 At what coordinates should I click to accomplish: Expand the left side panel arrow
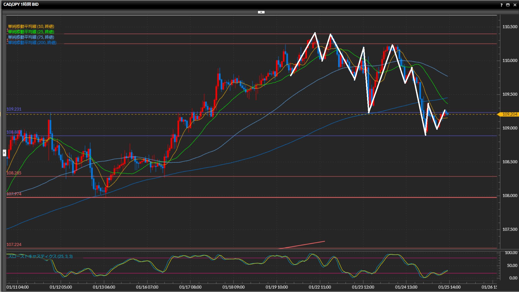[4, 153]
